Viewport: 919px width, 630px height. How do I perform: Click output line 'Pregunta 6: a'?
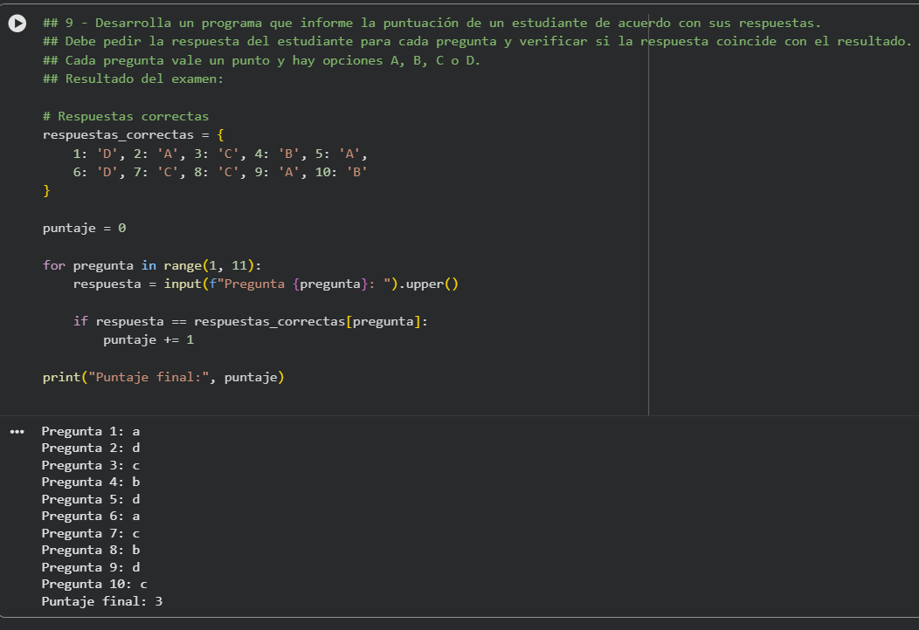(x=91, y=517)
